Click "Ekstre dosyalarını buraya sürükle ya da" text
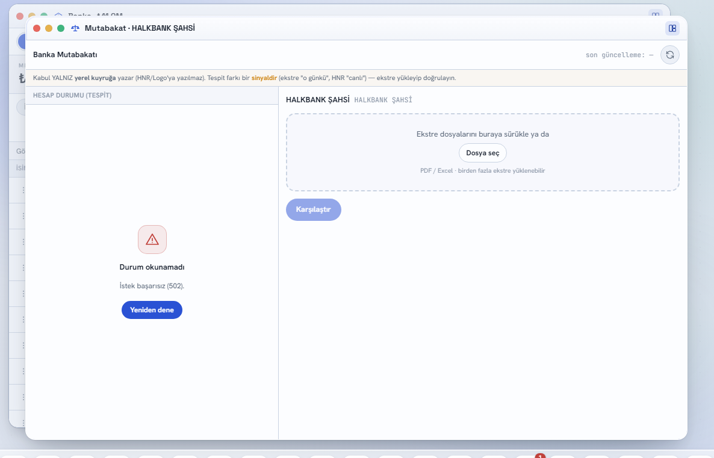This screenshot has width=714, height=458. click(x=483, y=134)
